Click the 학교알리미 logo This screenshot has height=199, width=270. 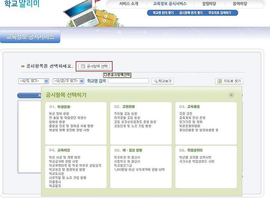22,3
